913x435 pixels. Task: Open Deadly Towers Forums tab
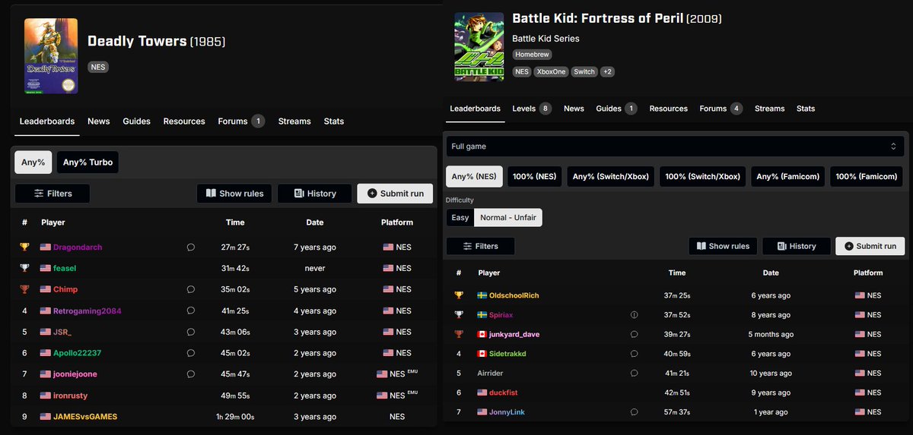[240, 121]
